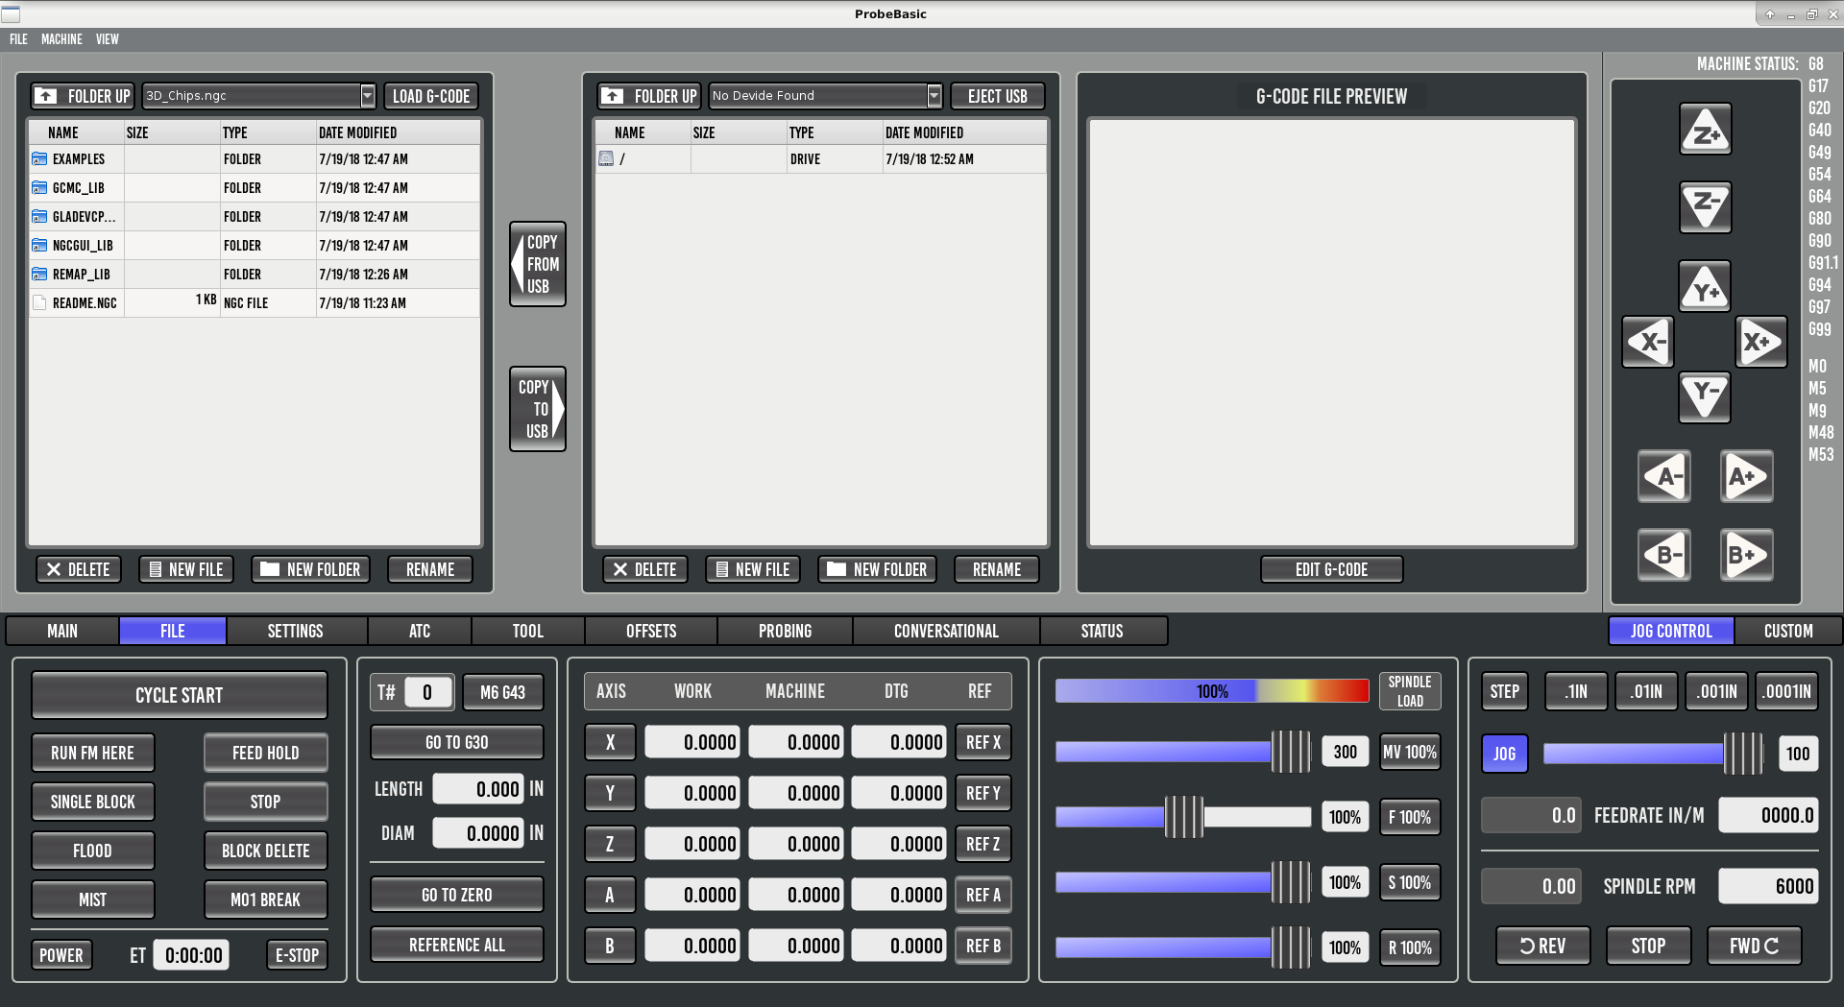Click Copy From USB arrow button
Viewport: 1844px width, 1007px height.
click(538, 264)
